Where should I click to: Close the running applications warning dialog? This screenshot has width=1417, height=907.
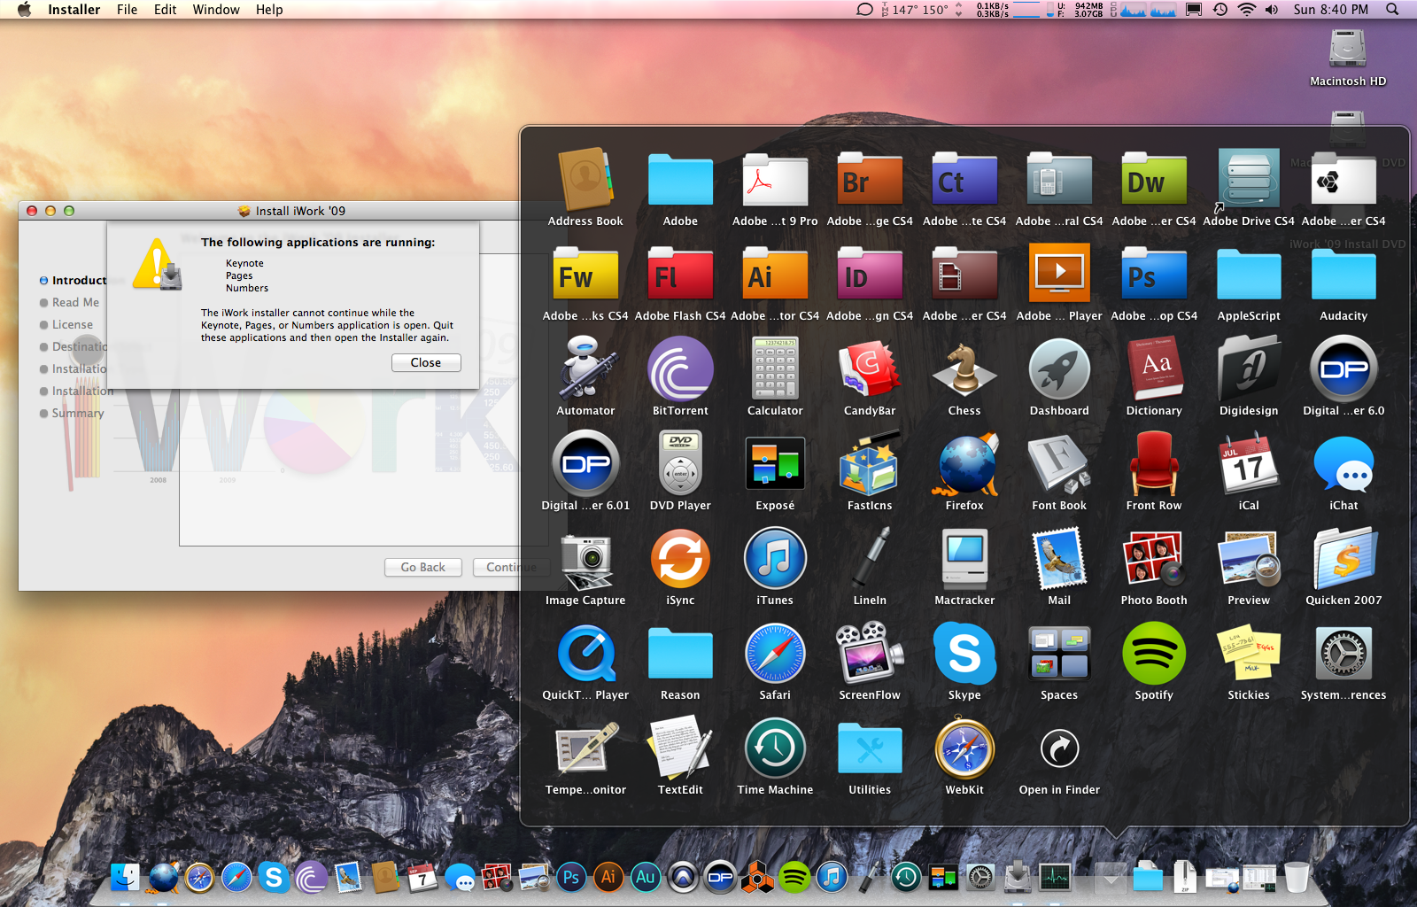tap(426, 362)
